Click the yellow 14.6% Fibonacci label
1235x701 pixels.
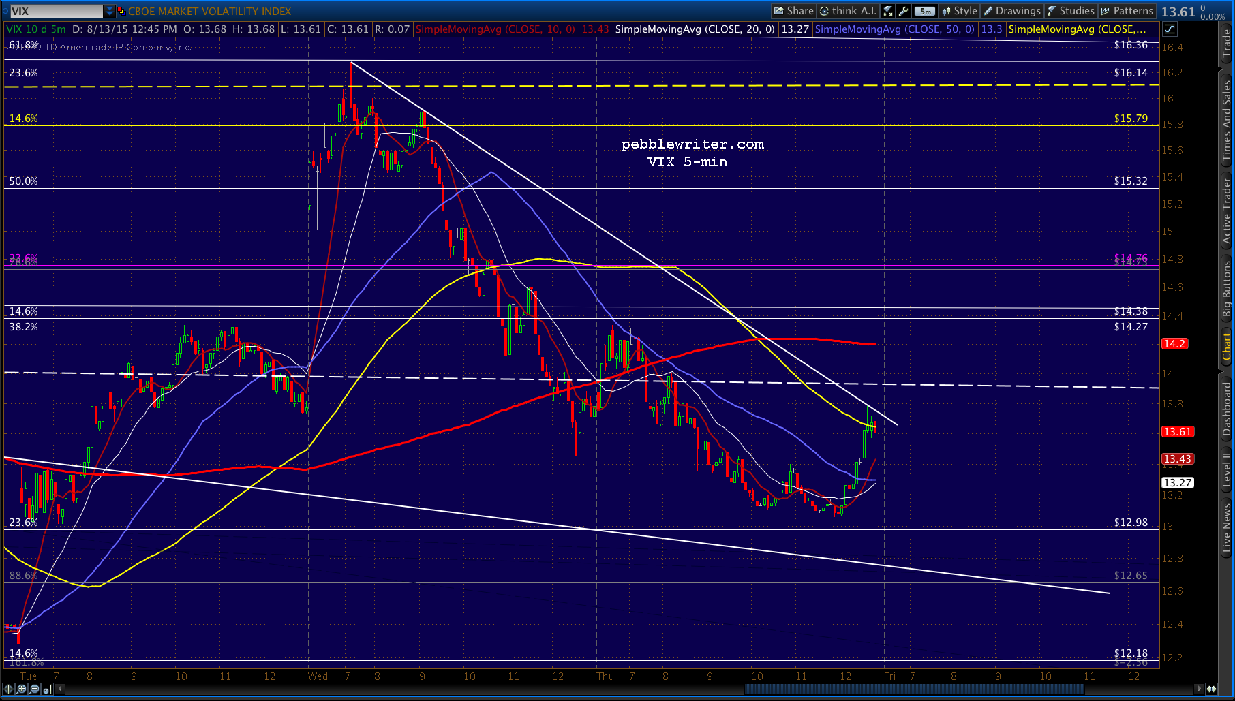point(24,119)
